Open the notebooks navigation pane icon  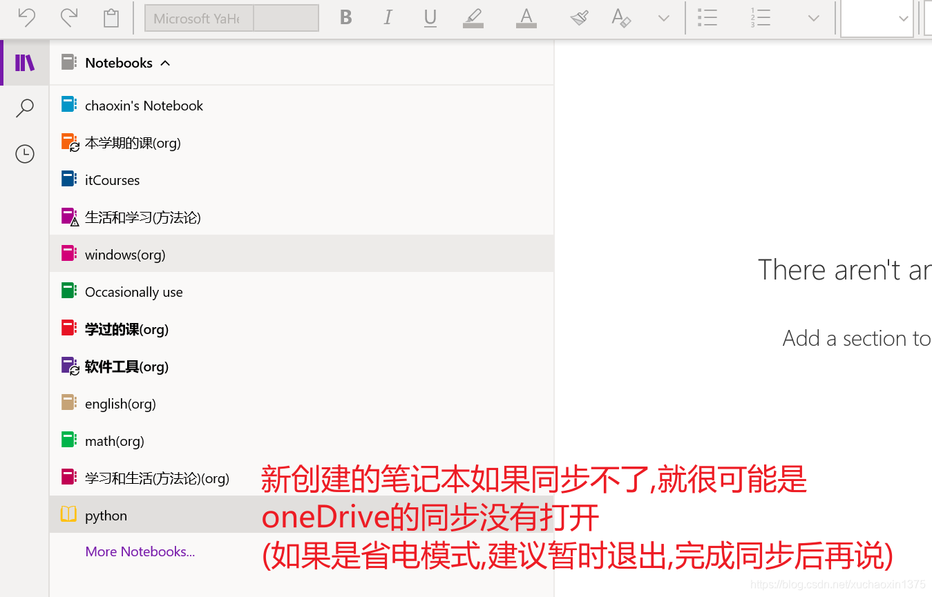(x=25, y=63)
